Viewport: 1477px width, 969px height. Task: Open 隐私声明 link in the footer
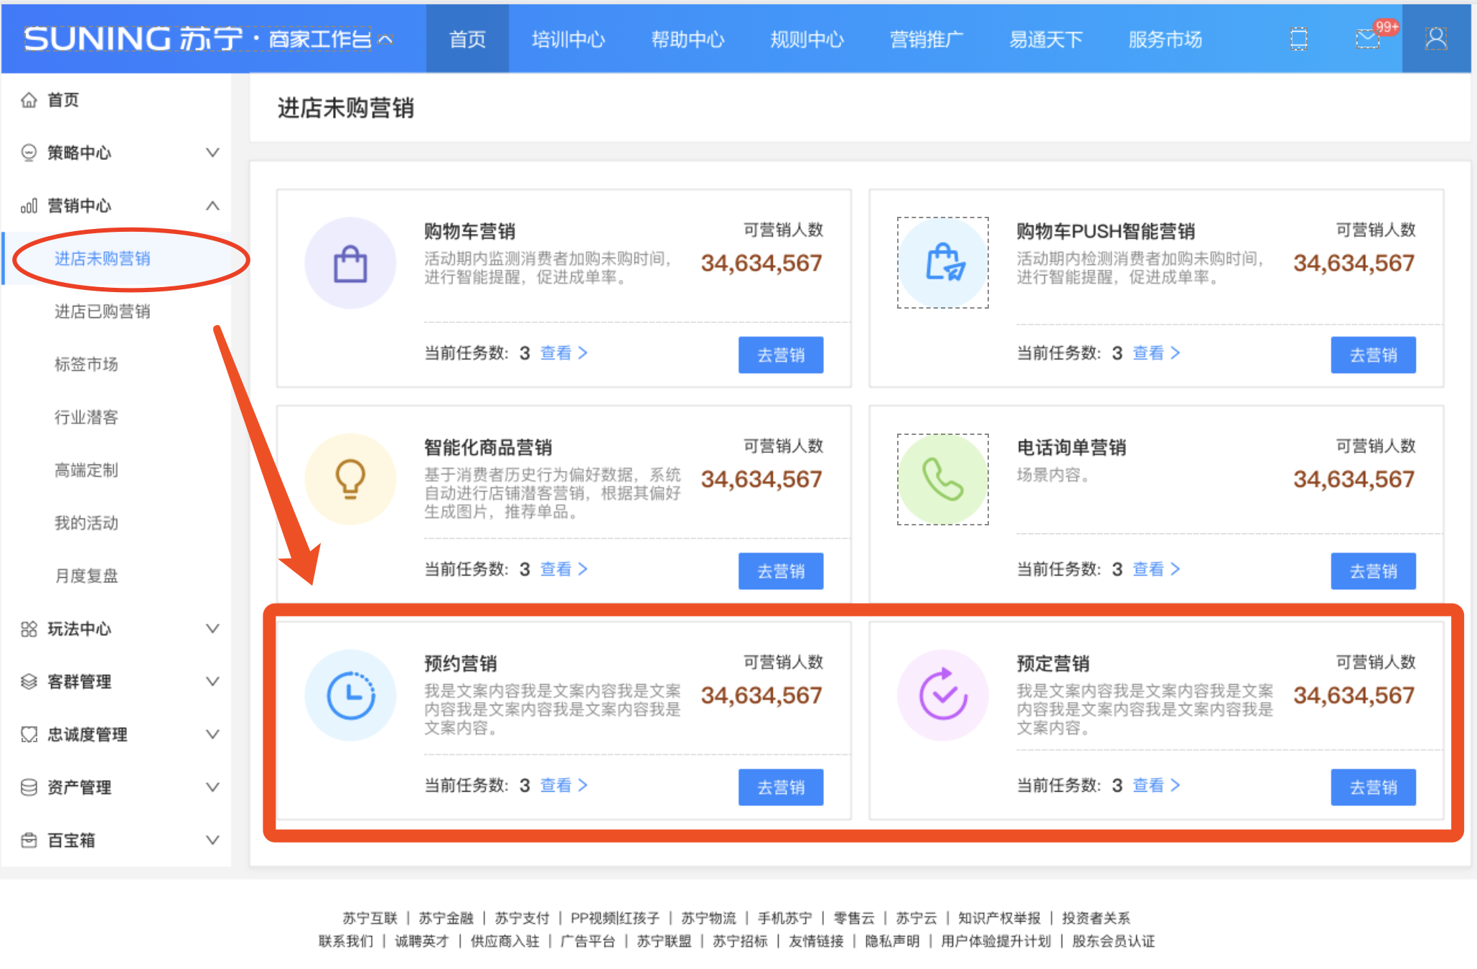click(891, 941)
